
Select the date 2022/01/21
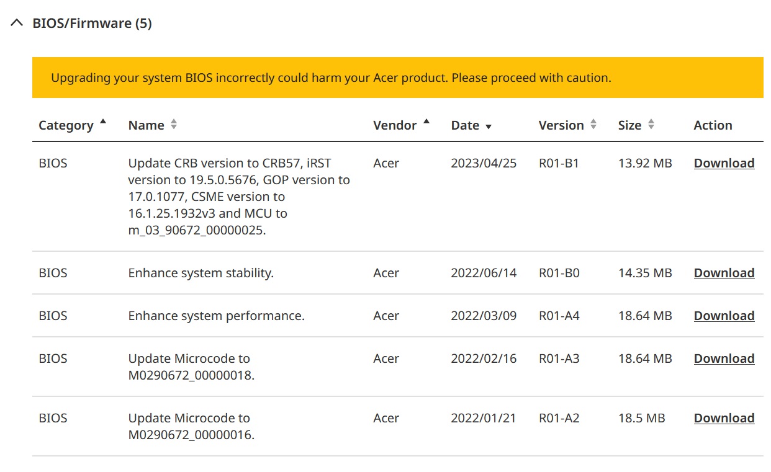point(484,418)
